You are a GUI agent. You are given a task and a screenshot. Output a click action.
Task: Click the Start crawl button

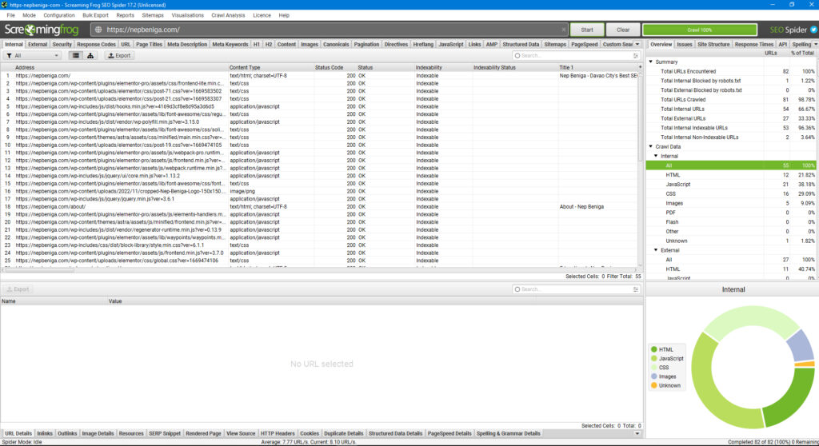(x=587, y=30)
